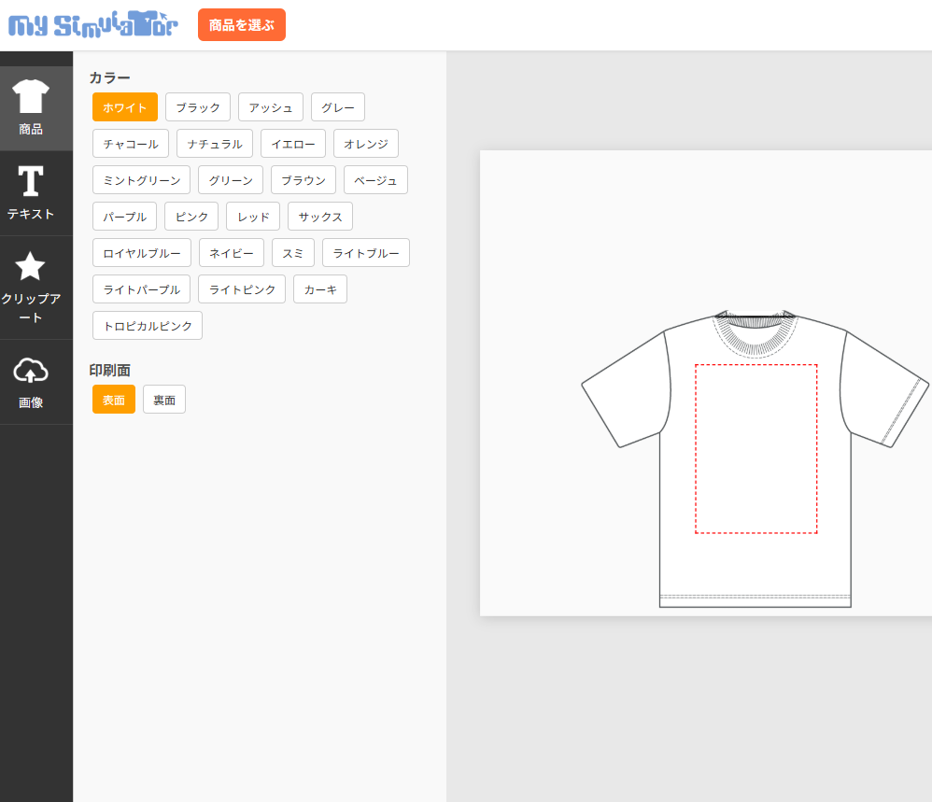Select the star クリップアート icon
This screenshot has height=802, width=932.
pos(31,267)
